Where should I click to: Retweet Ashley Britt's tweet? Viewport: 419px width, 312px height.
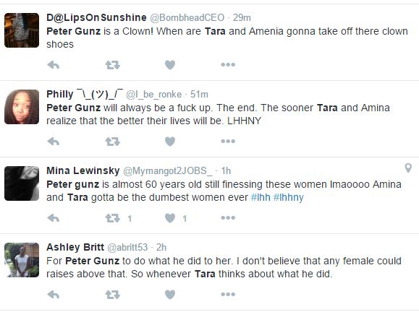click(x=112, y=295)
